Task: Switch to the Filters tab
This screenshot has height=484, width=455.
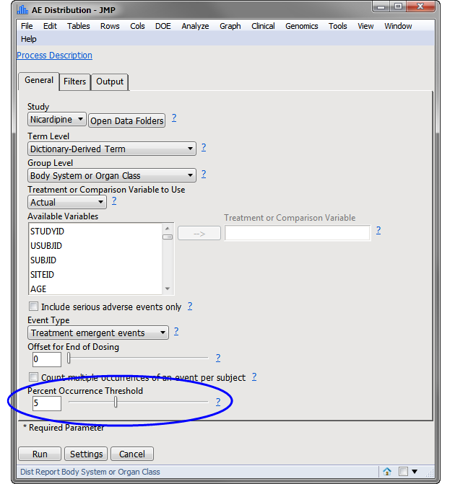Action: [75, 82]
